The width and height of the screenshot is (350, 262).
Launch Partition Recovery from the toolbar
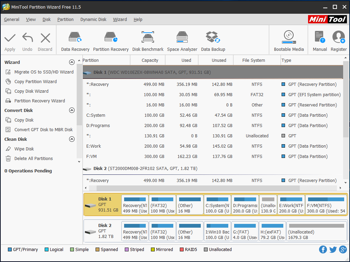click(x=111, y=40)
